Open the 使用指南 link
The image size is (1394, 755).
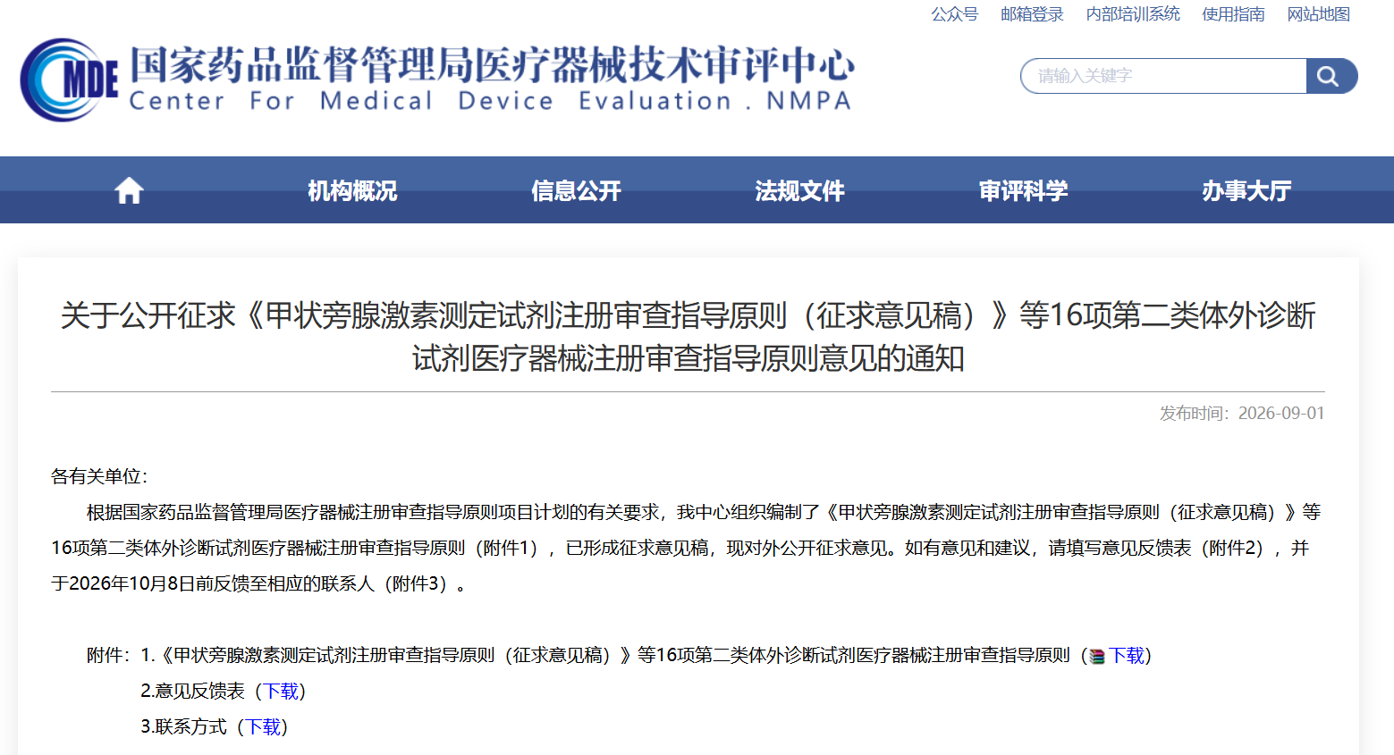tap(1233, 14)
